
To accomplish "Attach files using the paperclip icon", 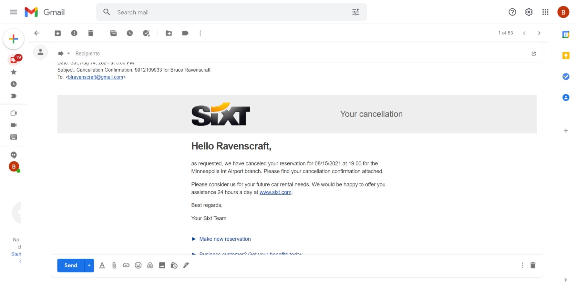I will 114,265.
